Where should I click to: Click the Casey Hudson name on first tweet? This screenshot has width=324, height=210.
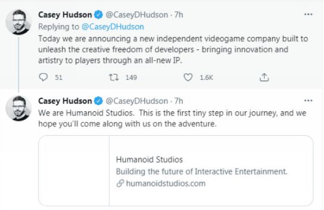(65, 14)
